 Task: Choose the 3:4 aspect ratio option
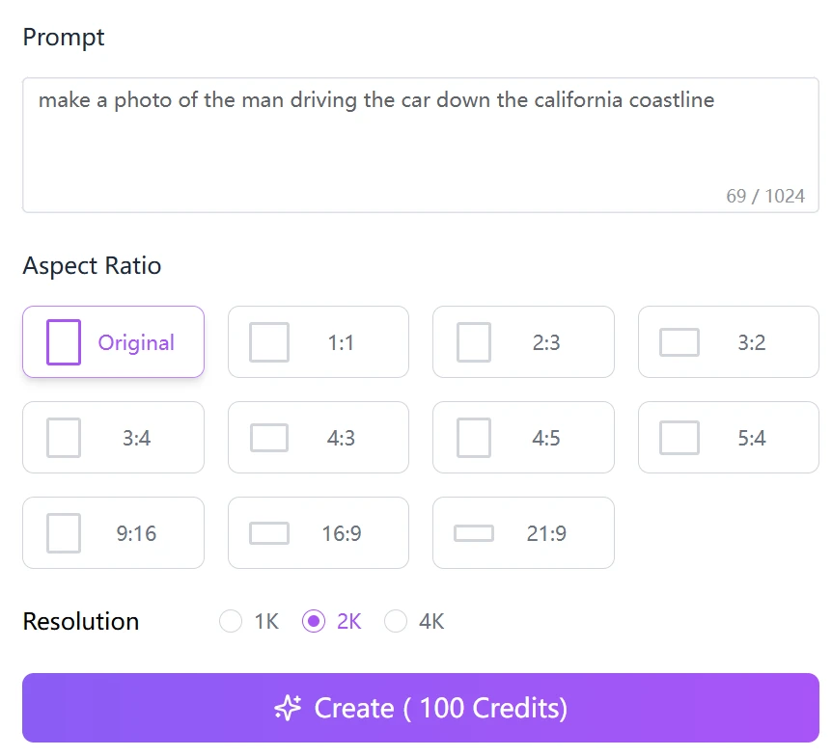(113, 438)
